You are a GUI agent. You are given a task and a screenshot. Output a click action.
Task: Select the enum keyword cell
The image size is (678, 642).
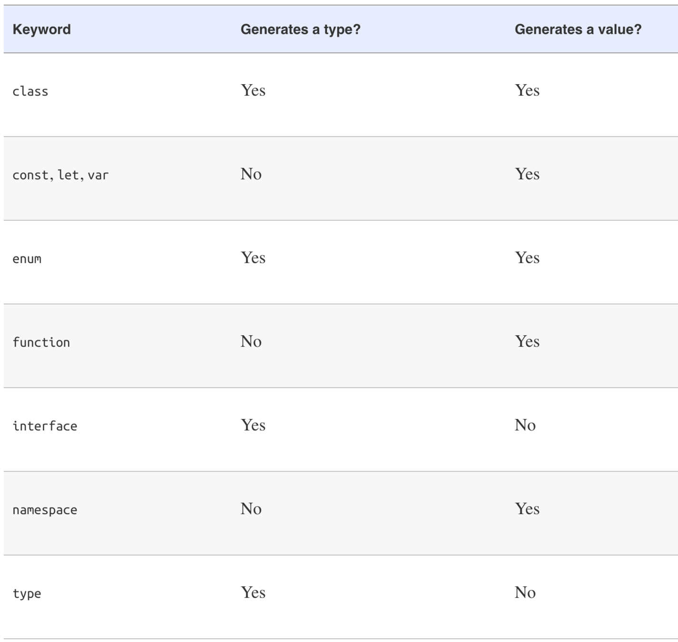pos(27,259)
